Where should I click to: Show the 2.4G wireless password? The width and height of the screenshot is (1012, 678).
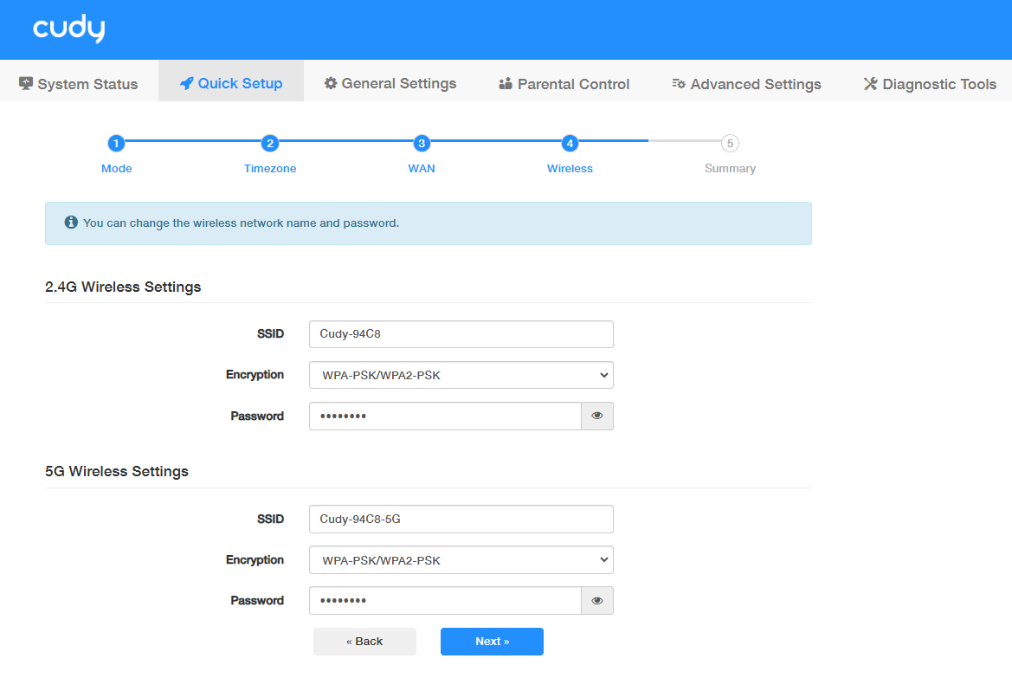(596, 416)
